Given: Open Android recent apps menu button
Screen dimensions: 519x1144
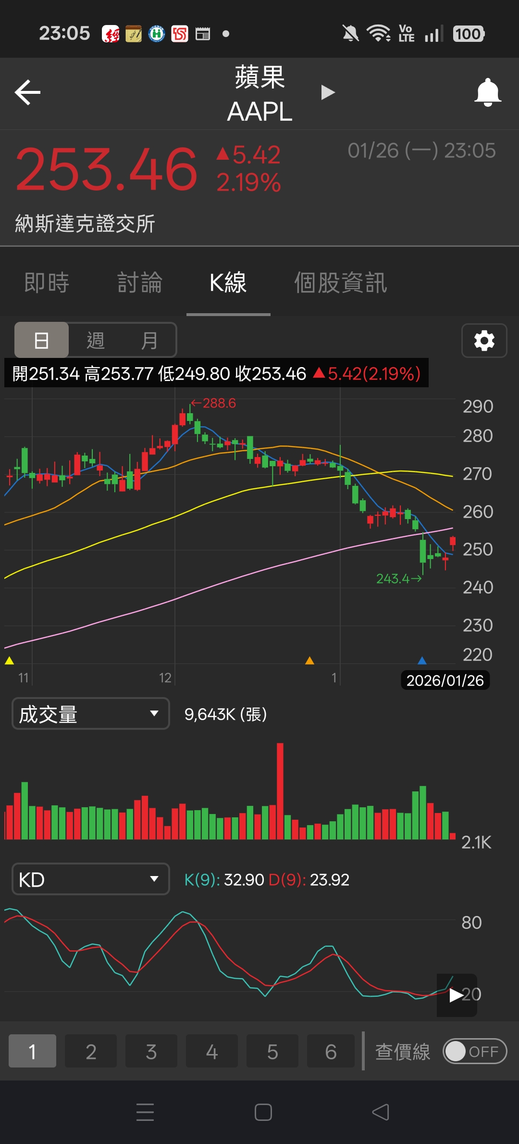Looking at the screenshot, I should pyautogui.click(x=145, y=1112).
